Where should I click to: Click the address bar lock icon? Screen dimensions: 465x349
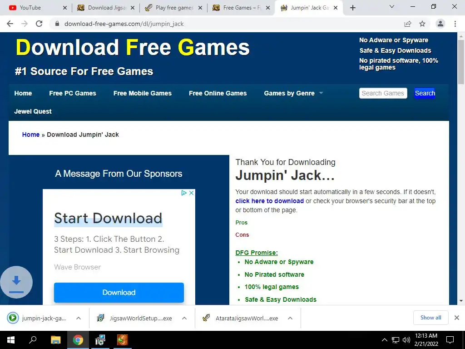(x=57, y=24)
